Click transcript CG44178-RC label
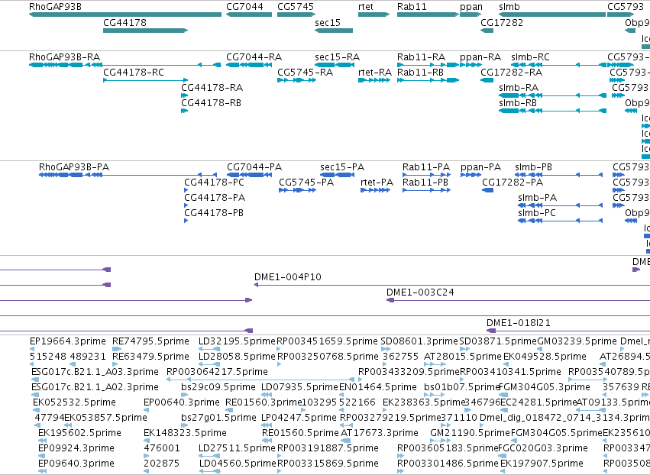This screenshot has width=650, height=475. click(x=134, y=72)
